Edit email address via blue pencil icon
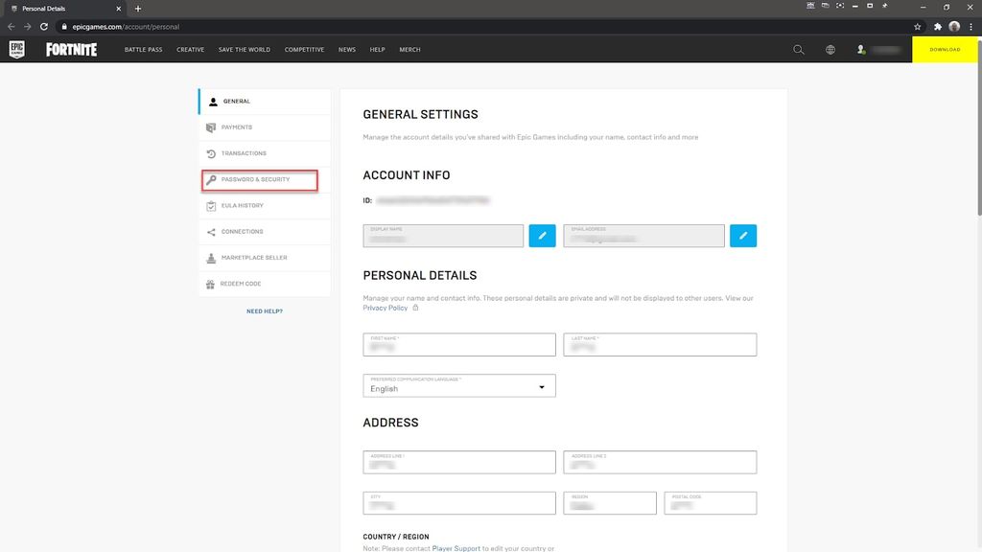This screenshot has height=552, width=982. coord(742,235)
